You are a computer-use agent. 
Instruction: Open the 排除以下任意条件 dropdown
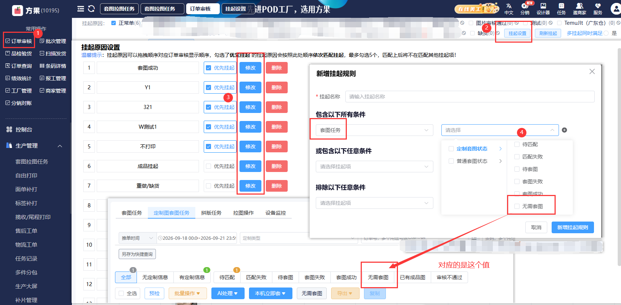coord(375,203)
